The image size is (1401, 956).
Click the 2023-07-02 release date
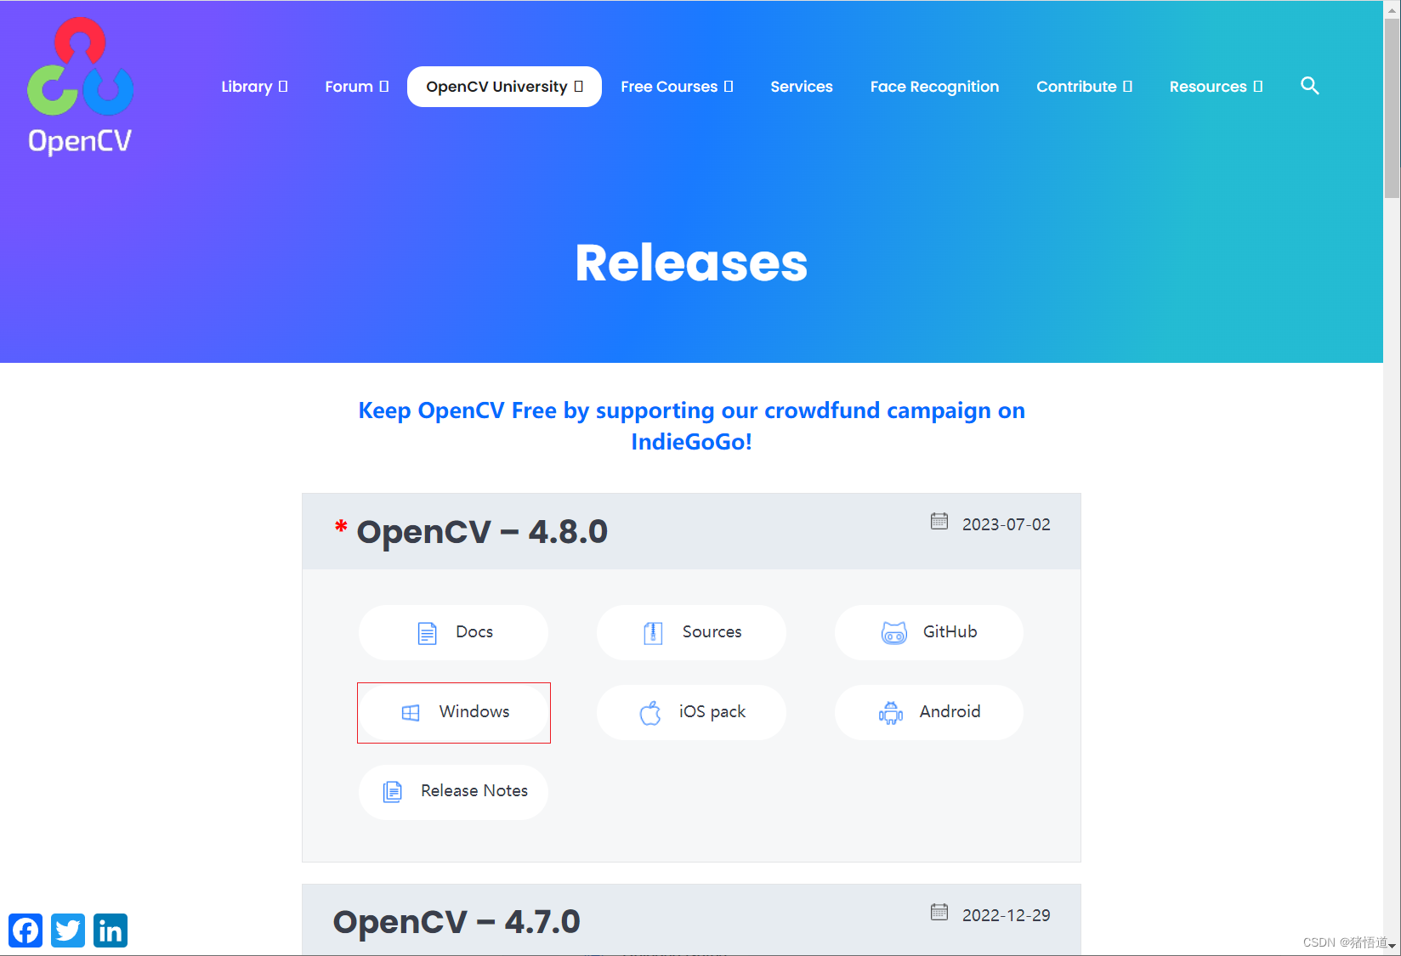(x=1006, y=524)
